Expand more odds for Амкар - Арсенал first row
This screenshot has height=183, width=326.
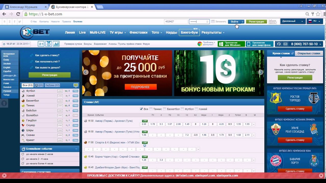pyautogui.click(x=254, y=124)
